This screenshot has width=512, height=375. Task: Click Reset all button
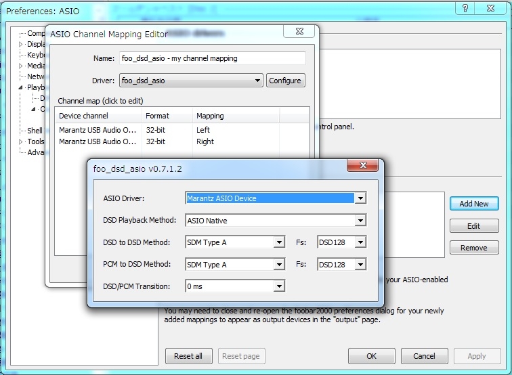coord(188,356)
